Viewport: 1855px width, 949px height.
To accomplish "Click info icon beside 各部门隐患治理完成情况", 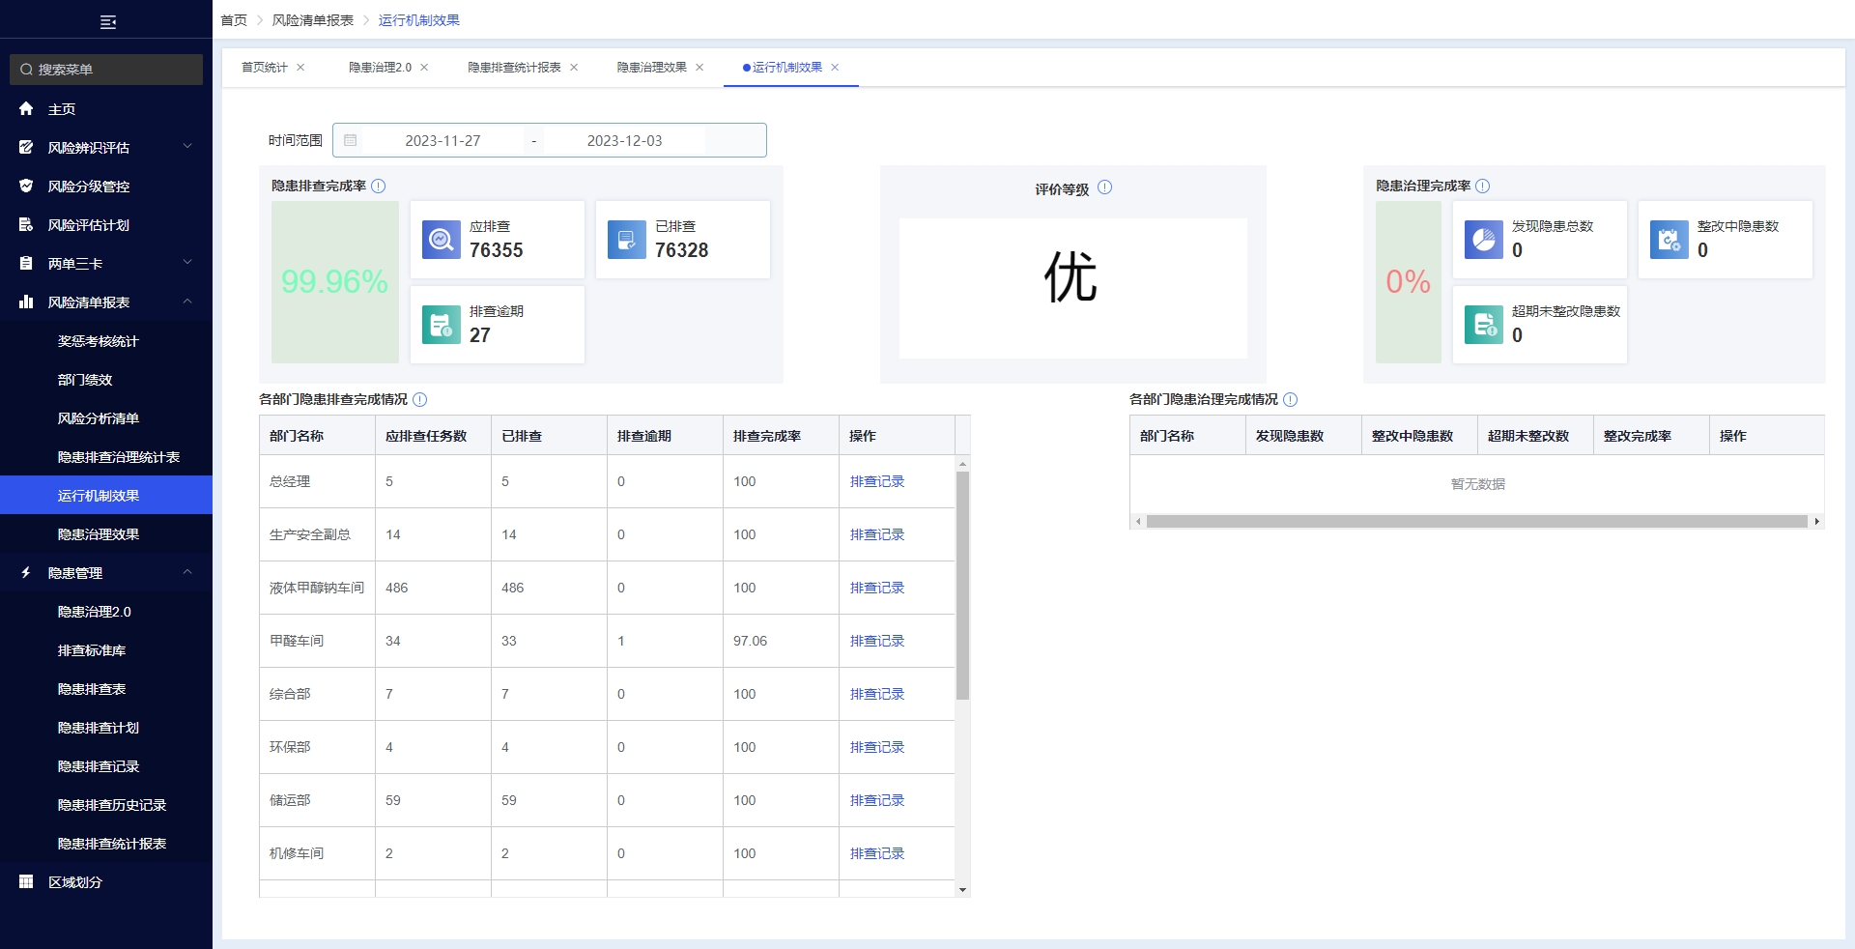I will [x=1291, y=399].
